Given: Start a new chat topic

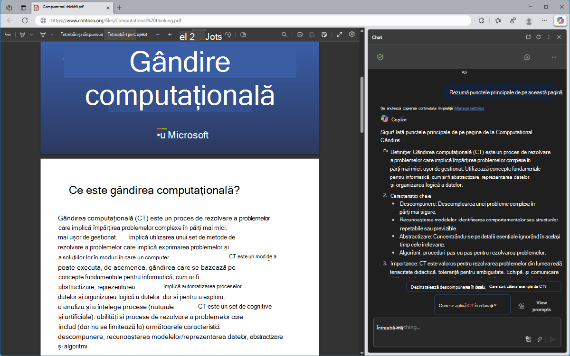Looking at the screenshot, I should pyautogui.click(x=527, y=57).
